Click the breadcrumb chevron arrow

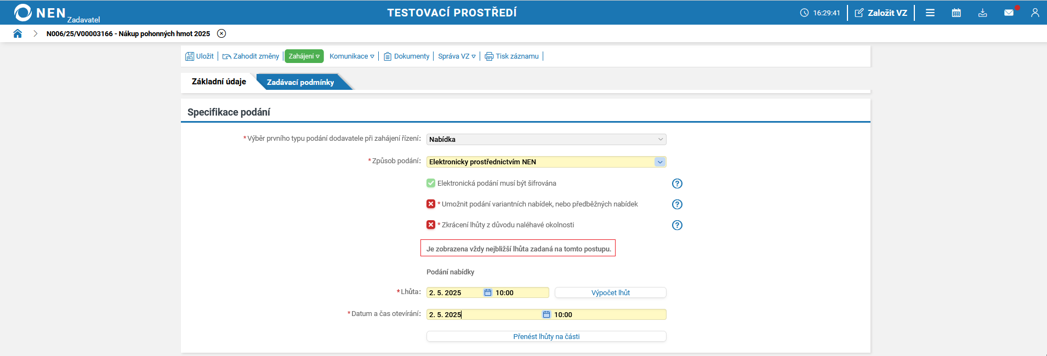point(35,33)
